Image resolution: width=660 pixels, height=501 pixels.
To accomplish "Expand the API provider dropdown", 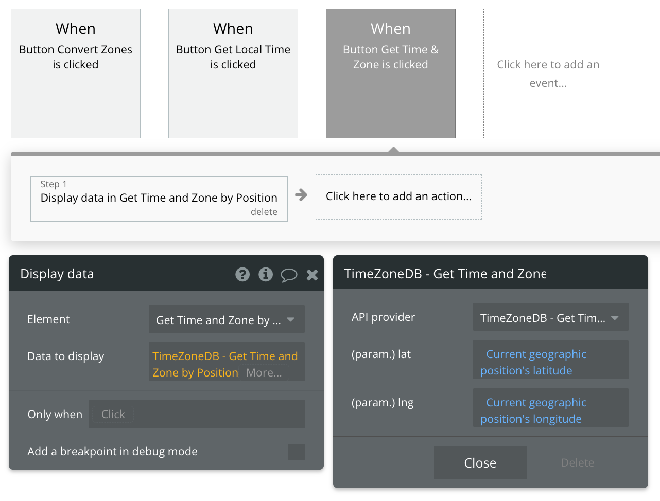I will [550, 317].
